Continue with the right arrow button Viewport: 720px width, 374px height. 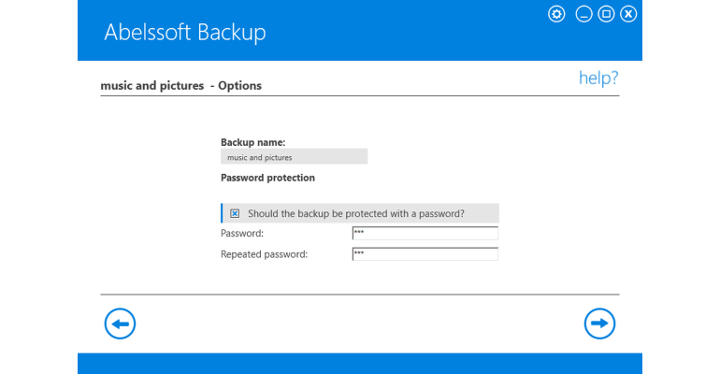(599, 324)
